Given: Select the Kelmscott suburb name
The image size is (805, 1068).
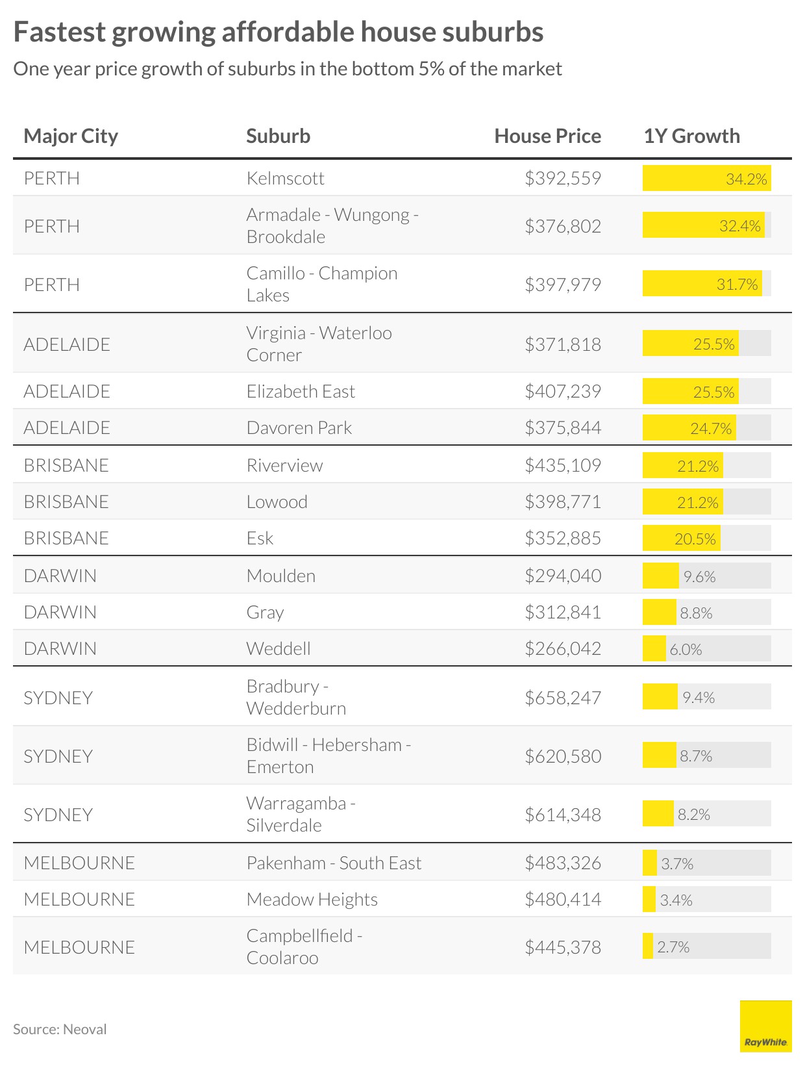Looking at the screenshot, I should click(x=285, y=178).
